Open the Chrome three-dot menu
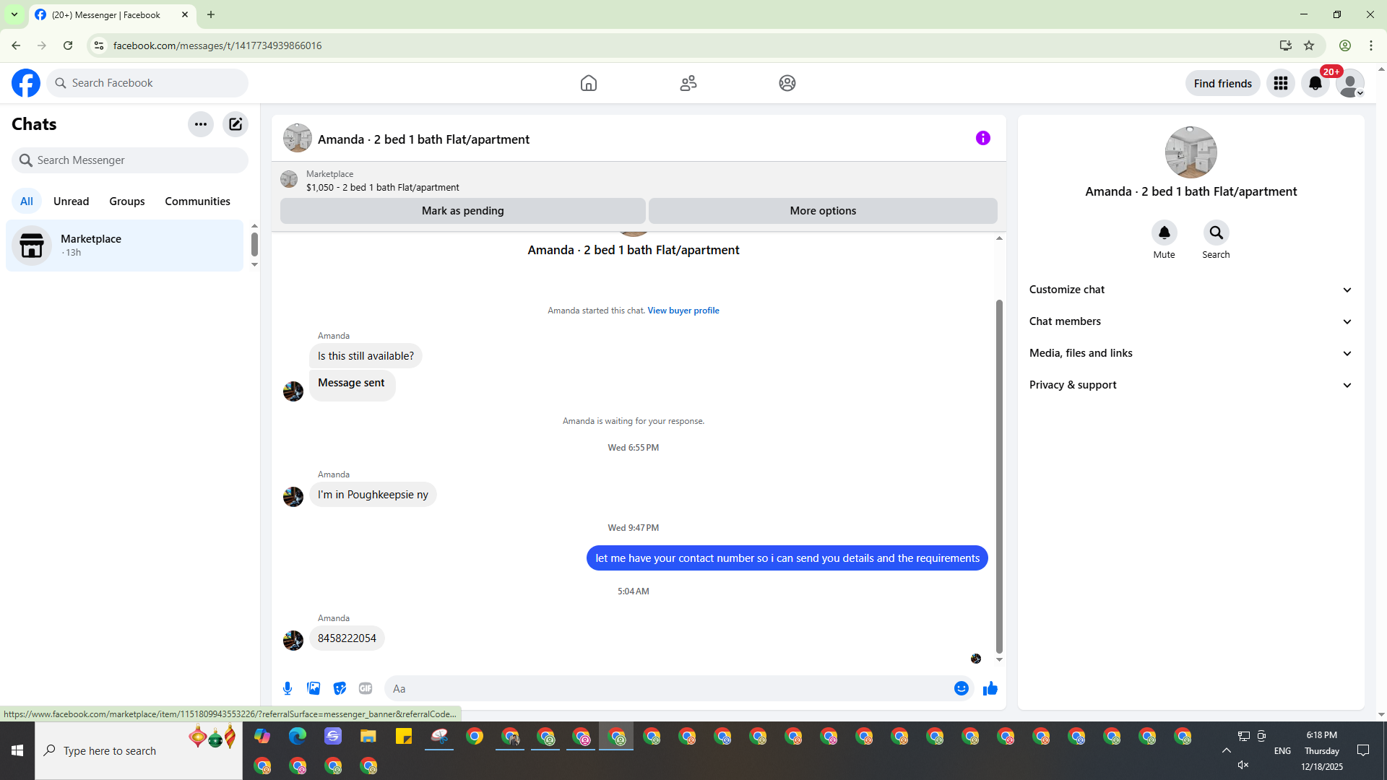1387x780 pixels. (1371, 45)
